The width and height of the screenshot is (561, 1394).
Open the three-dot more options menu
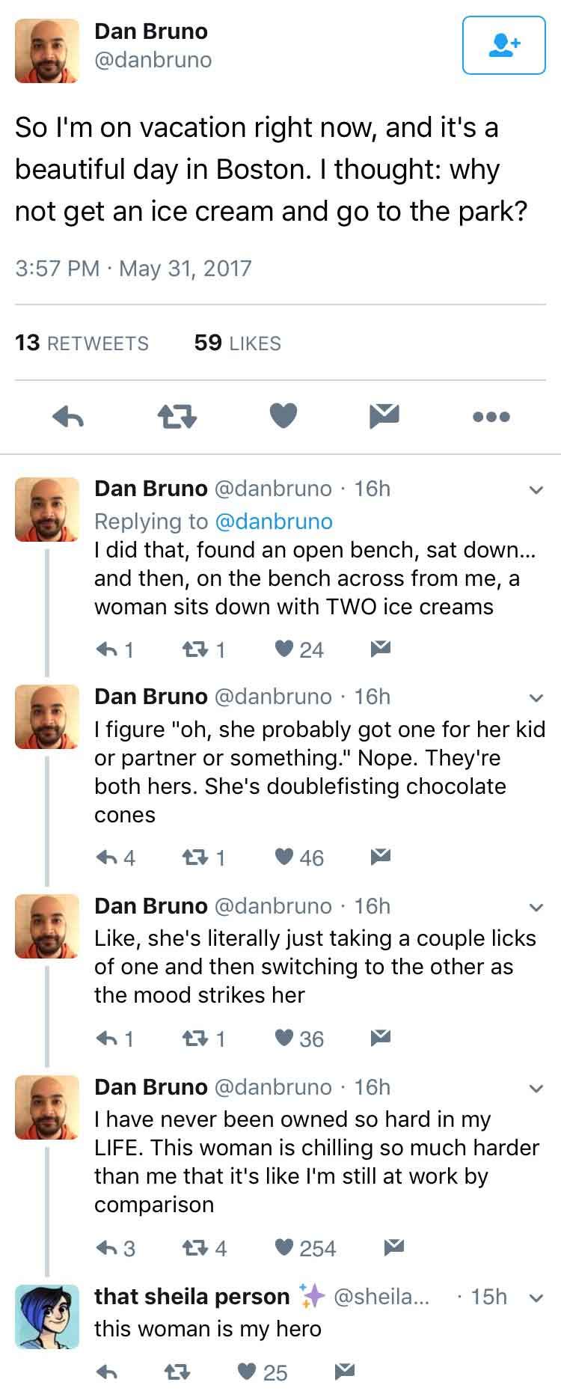[x=491, y=417]
